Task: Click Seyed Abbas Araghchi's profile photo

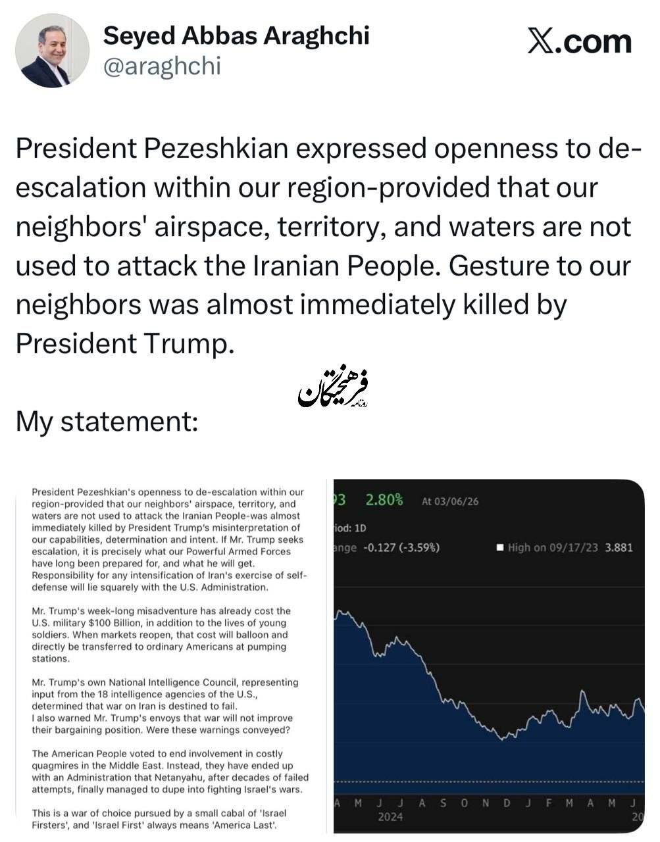Action: click(52, 51)
